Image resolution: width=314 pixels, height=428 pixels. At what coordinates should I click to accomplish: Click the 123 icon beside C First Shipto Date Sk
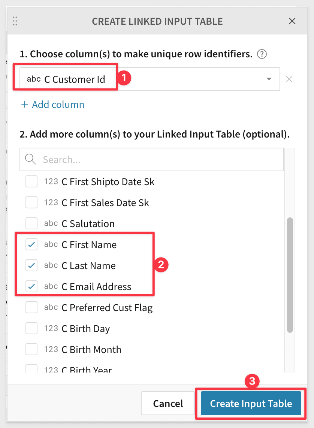coord(51,182)
